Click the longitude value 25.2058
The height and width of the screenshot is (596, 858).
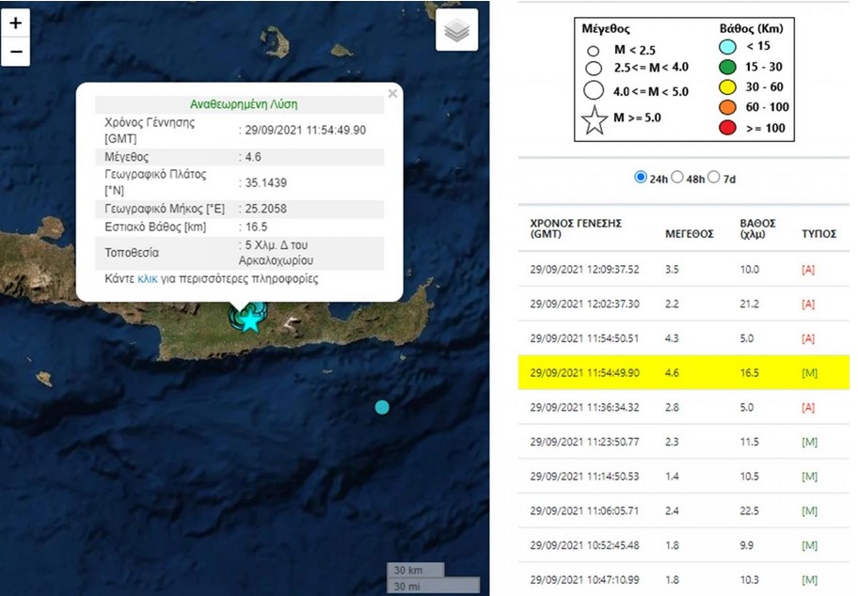pos(265,209)
